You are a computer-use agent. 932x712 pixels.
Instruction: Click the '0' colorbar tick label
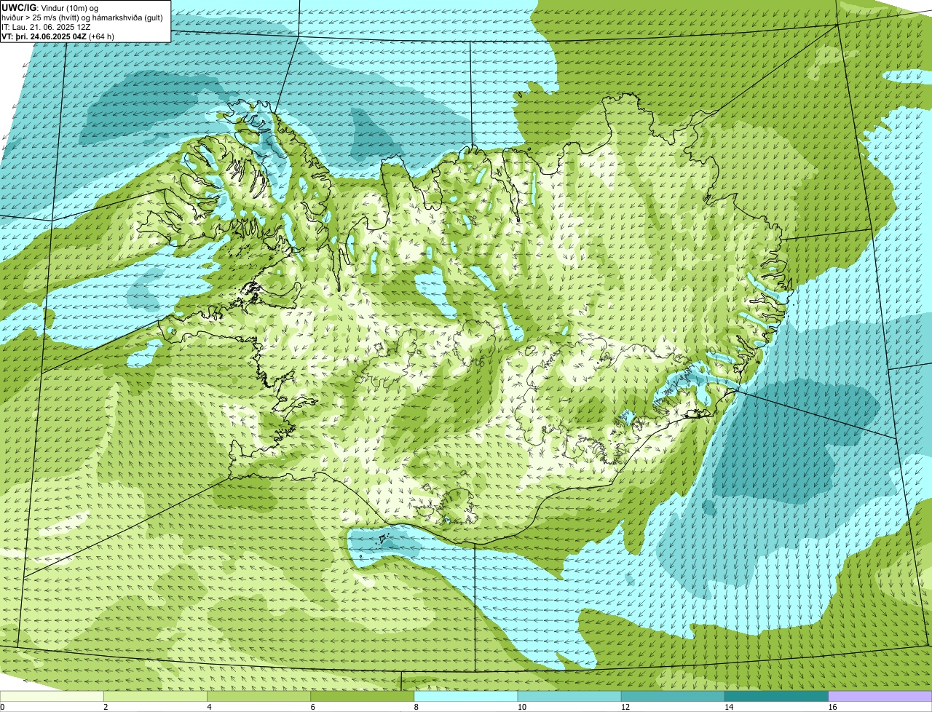coord(2,707)
